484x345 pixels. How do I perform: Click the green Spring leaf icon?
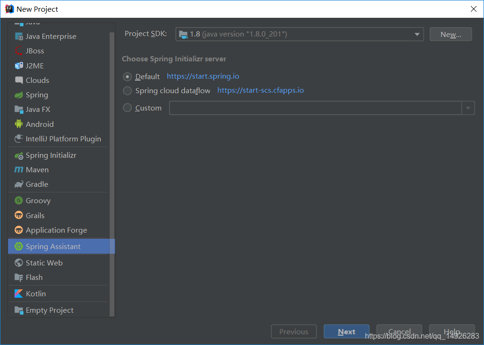click(19, 95)
